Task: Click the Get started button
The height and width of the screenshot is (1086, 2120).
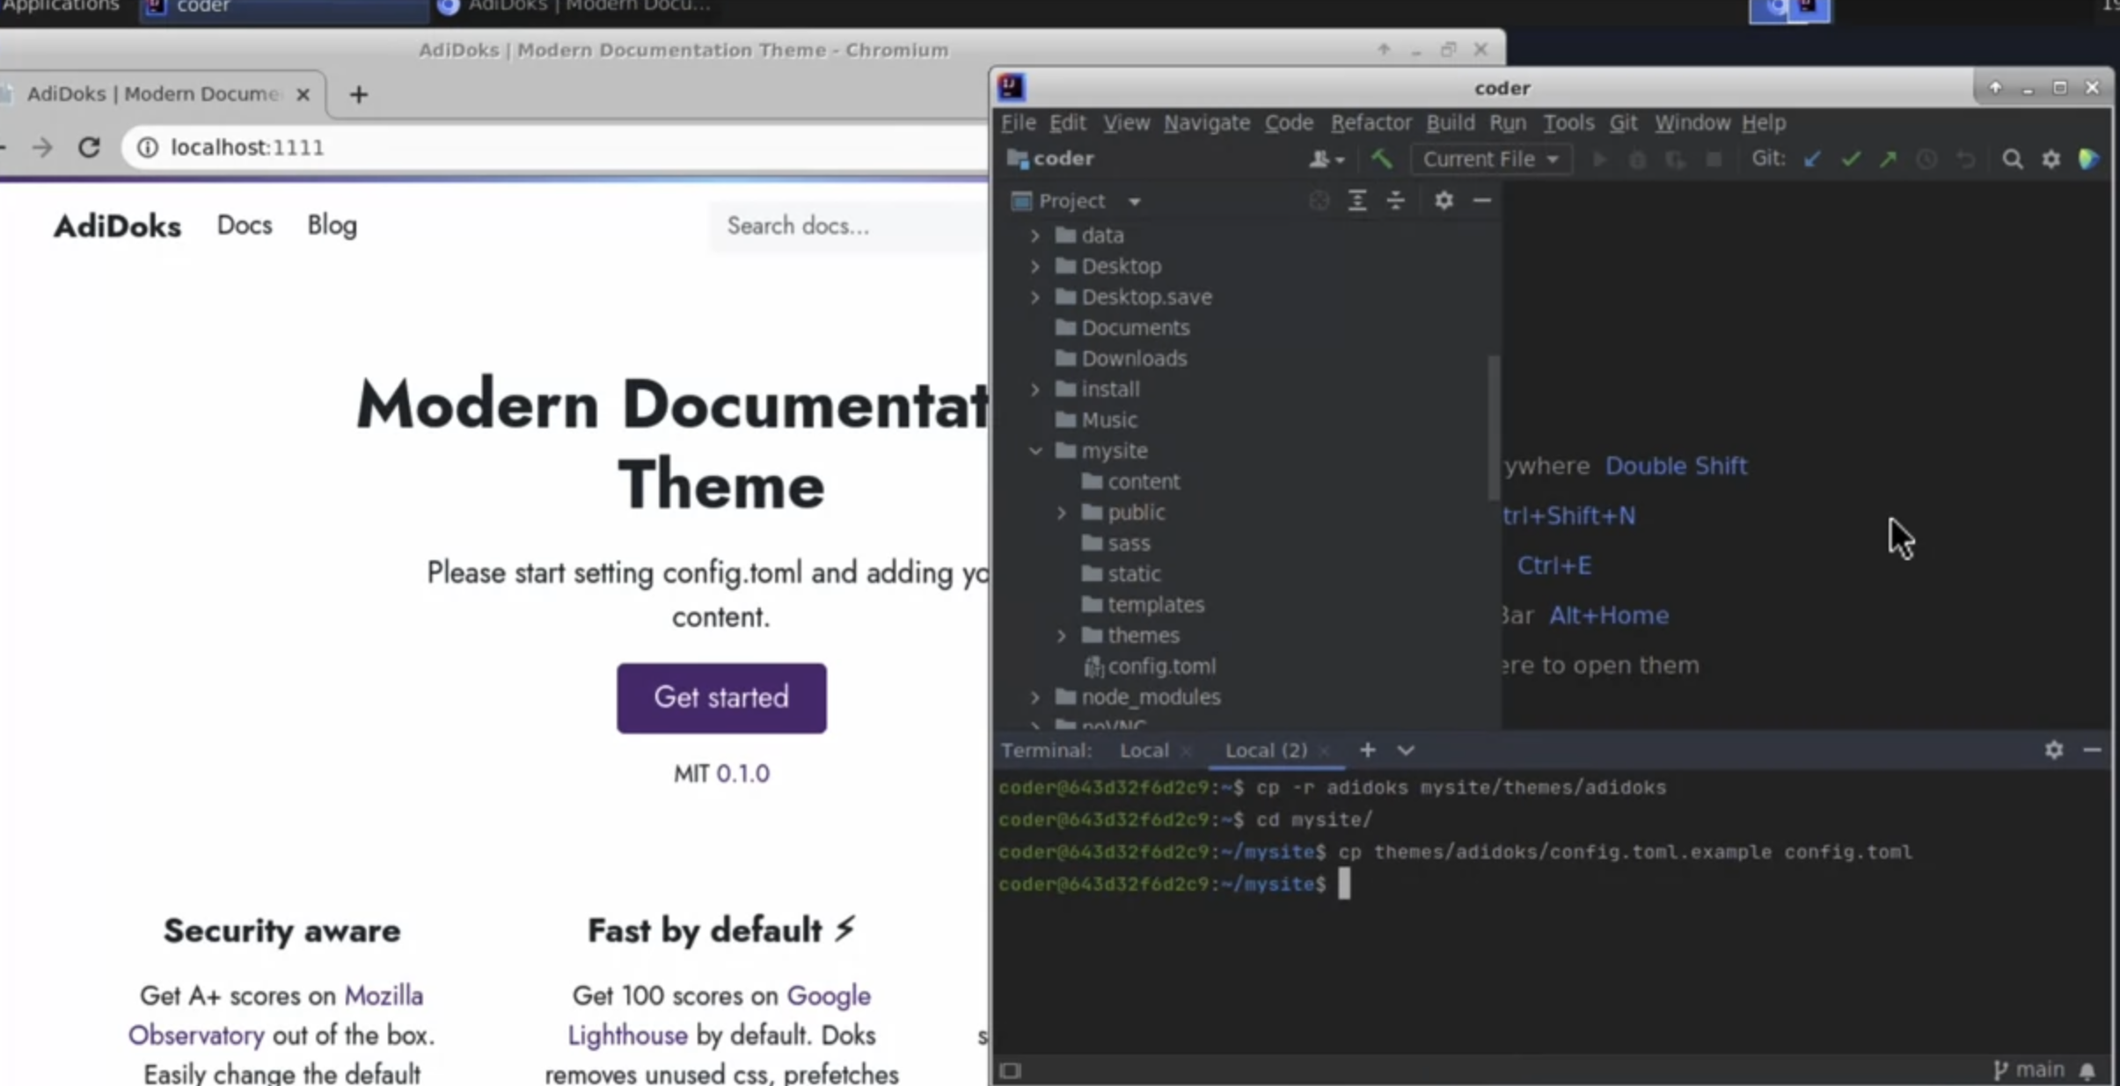Action: 720,696
